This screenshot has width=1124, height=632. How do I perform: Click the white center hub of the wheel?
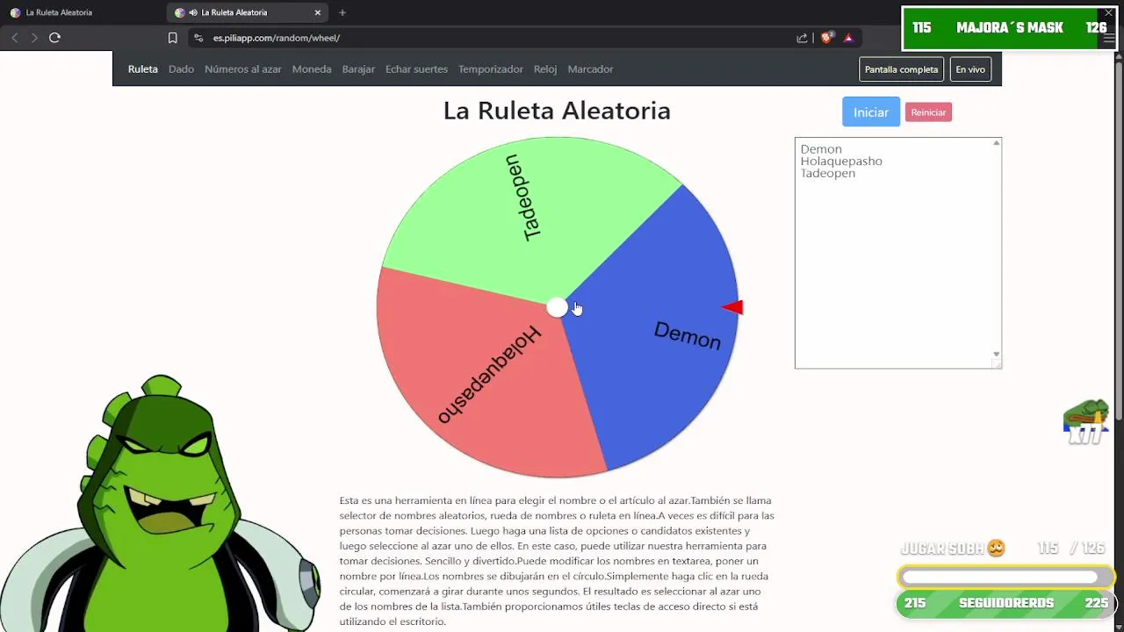[x=557, y=307]
